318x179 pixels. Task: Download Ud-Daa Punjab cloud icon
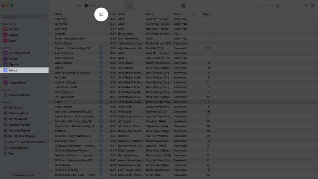(x=101, y=97)
